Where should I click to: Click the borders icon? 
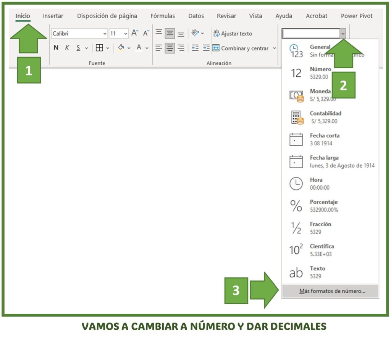tap(99, 48)
